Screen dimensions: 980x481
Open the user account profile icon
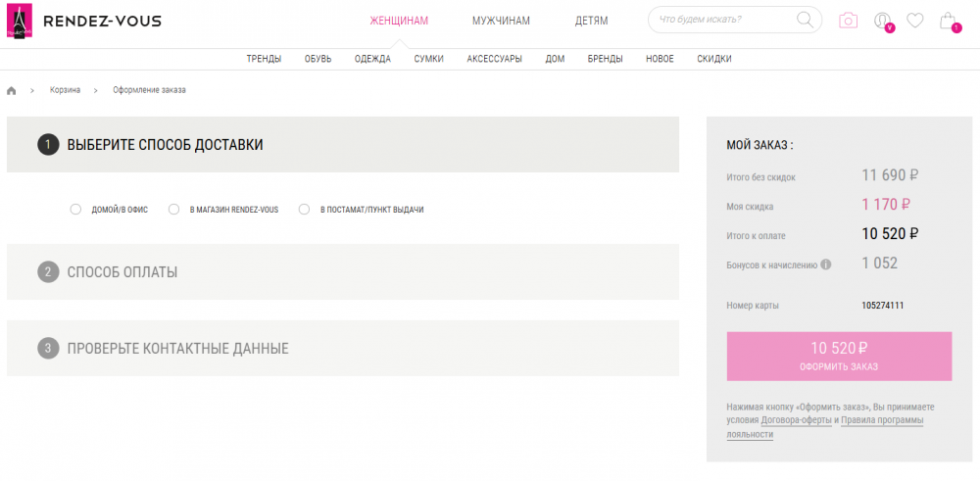point(882,21)
